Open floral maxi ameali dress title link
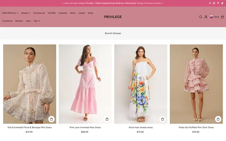Screen dimensions: 226x141 141,128
